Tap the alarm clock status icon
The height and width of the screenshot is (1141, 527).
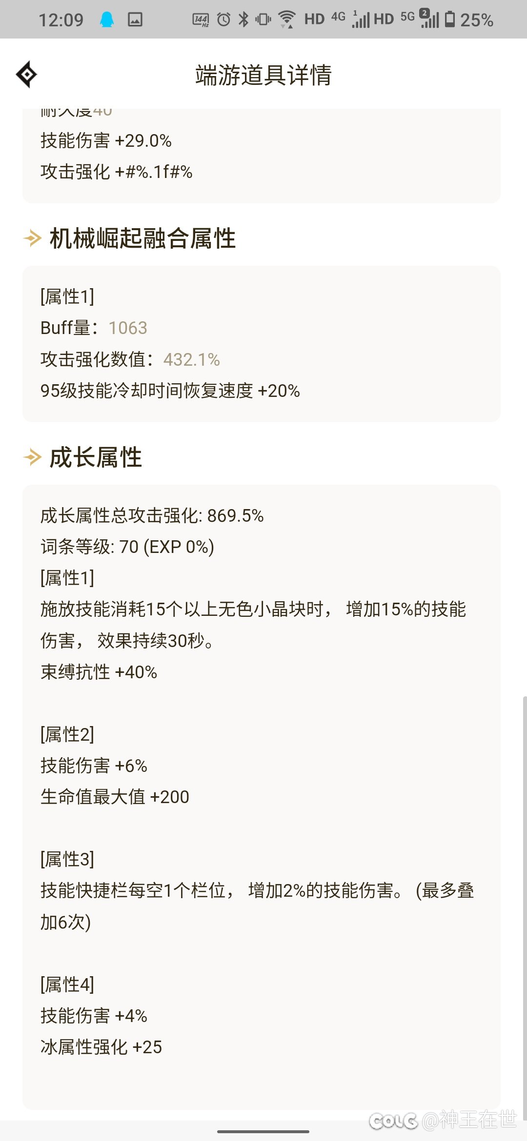click(x=223, y=20)
